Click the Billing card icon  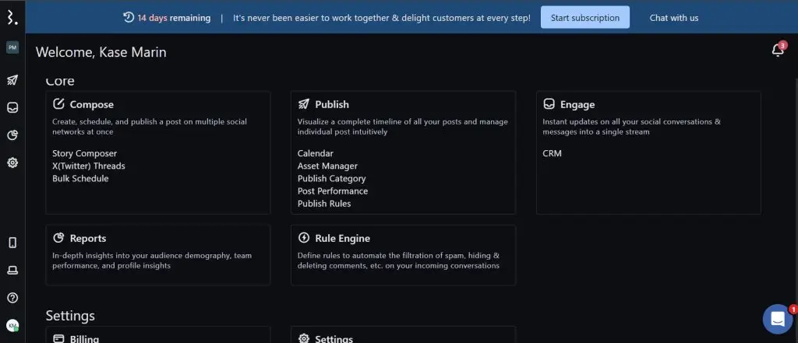pyautogui.click(x=58, y=338)
